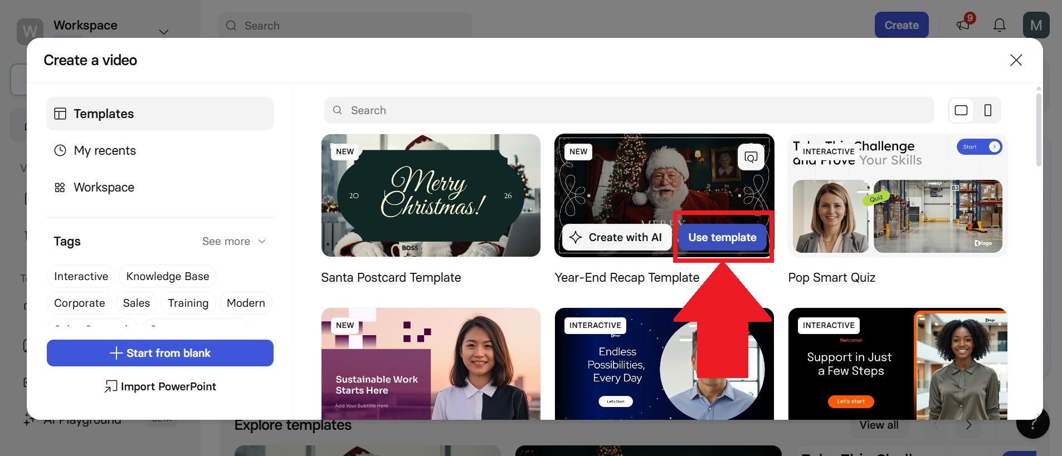Click the preview icon on Year-End Recap thumbnail
The height and width of the screenshot is (456, 1062).
click(x=751, y=157)
